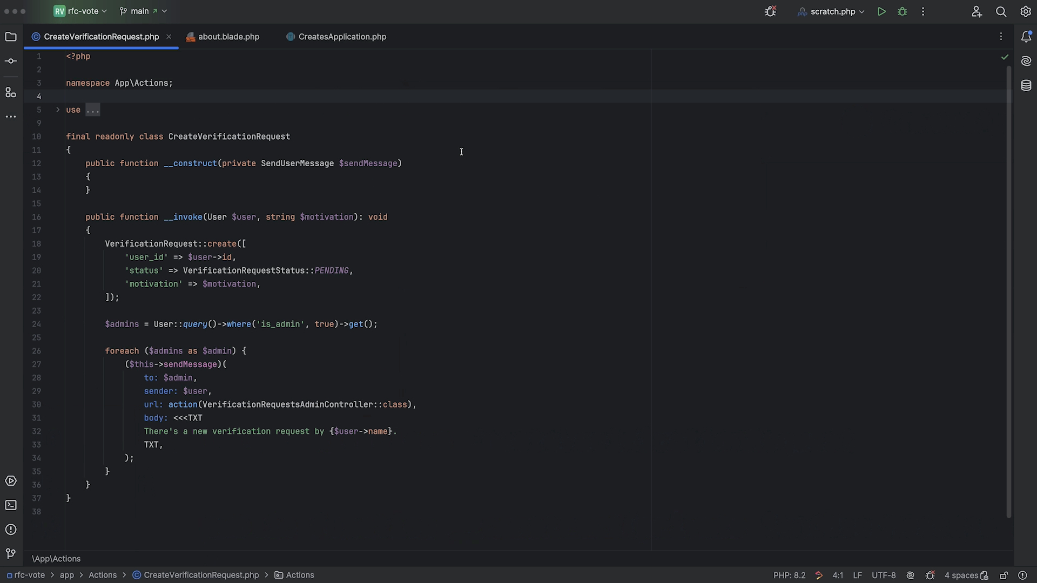Open the rfc-vote project dropdown
This screenshot has width=1037, height=583.
click(79, 11)
